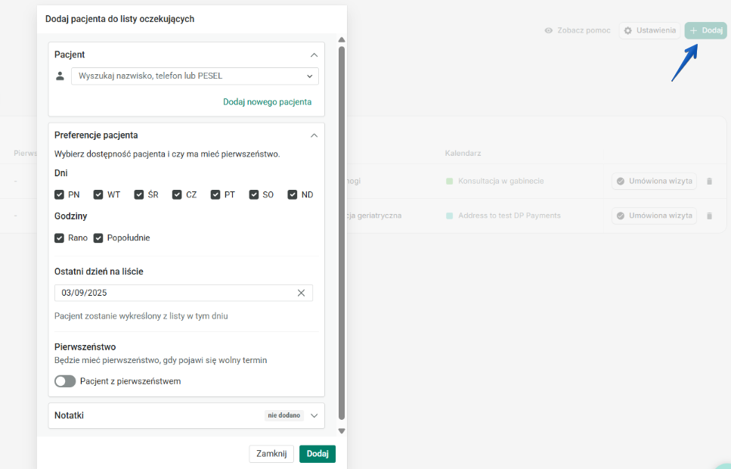Screen dimensions: 731x469
Task: Open Ustawienia via the gear icon
Action: point(630,30)
